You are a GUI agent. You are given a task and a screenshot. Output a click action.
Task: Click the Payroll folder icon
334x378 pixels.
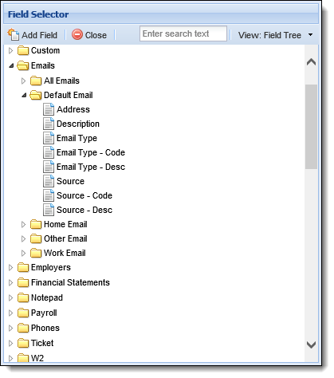tap(23, 313)
